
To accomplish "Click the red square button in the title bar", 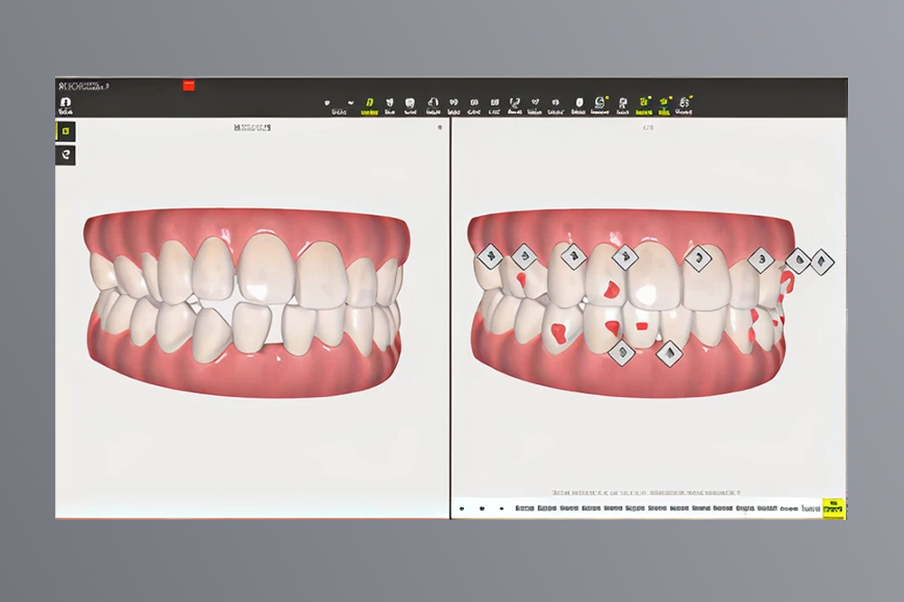I will point(189,86).
